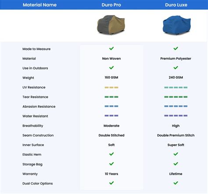Click the 'Material' row label
This screenshot has height=194, width=208.
[29, 59]
